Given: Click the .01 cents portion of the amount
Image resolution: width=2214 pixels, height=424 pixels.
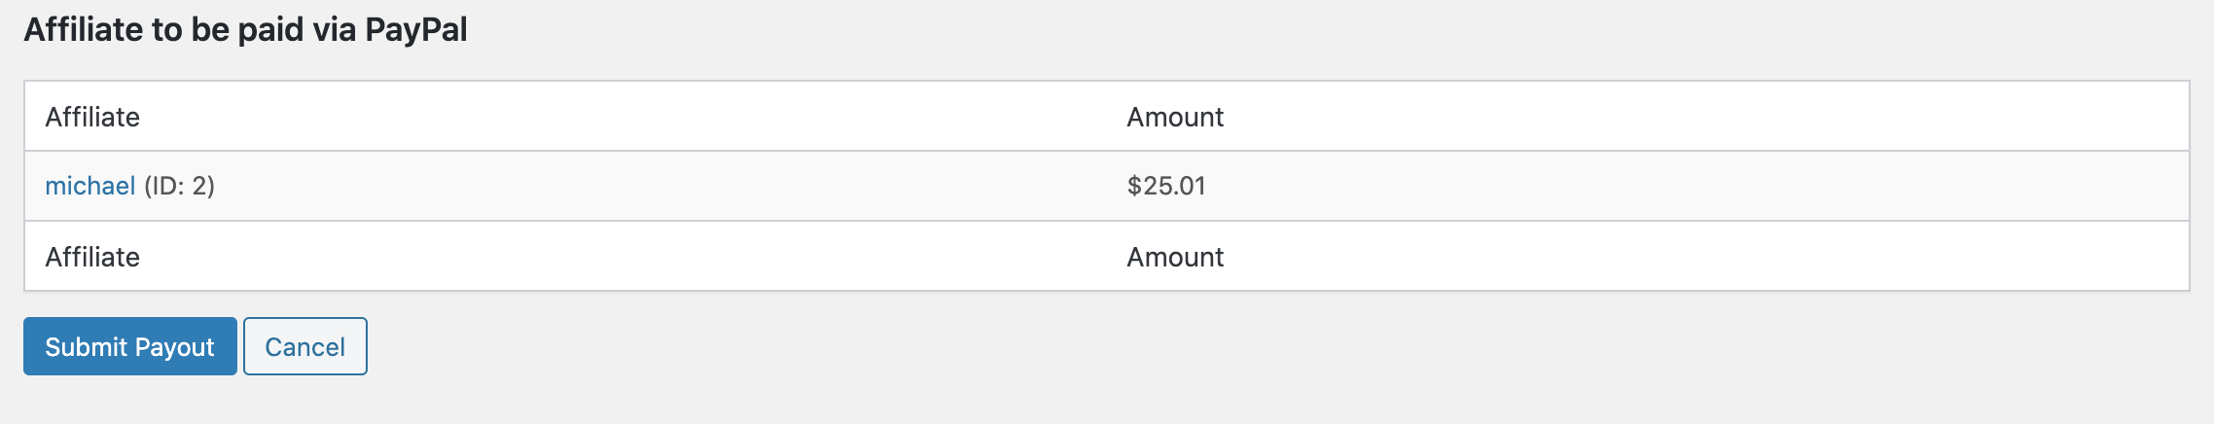Looking at the screenshot, I should click(1189, 186).
